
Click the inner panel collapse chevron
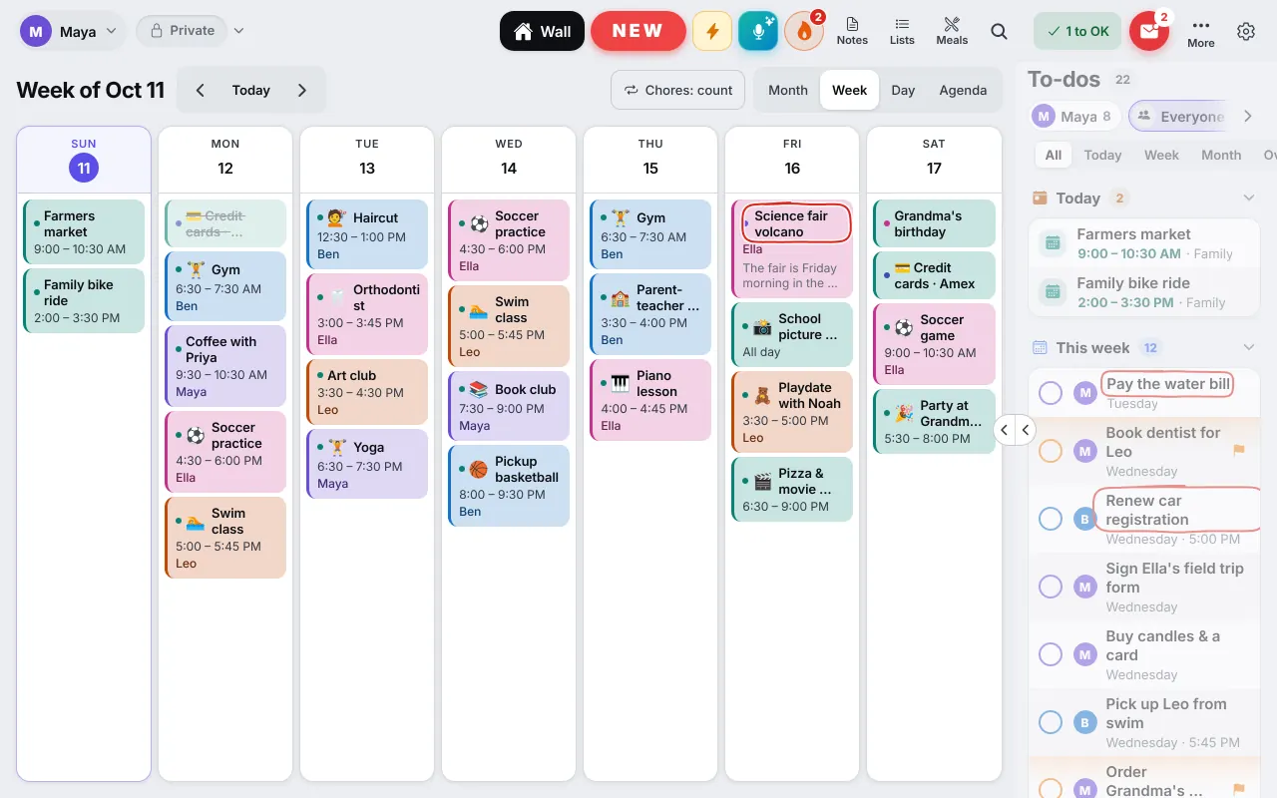point(1026,430)
